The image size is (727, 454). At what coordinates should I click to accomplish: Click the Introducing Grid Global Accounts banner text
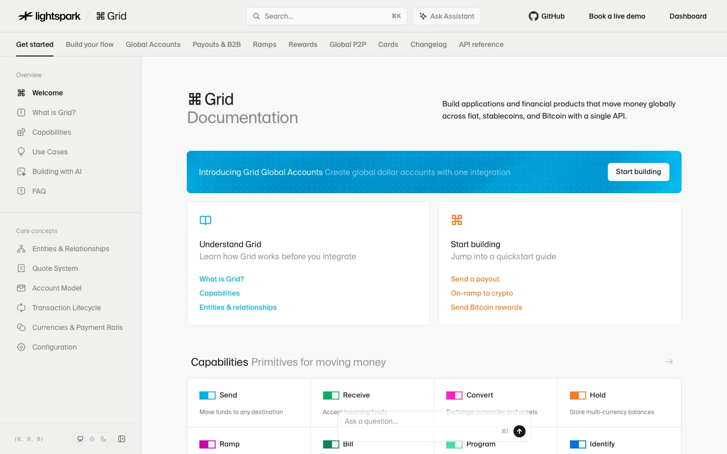click(x=261, y=172)
